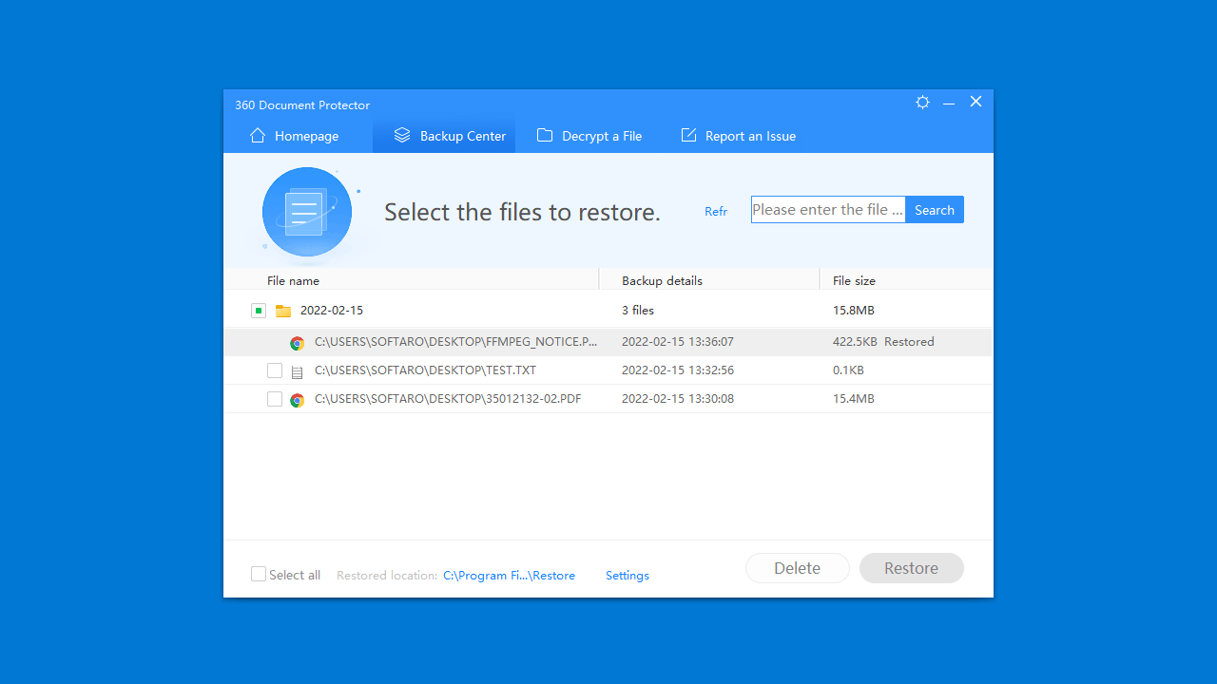Sort by File size column header

pyautogui.click(x=854, y=281)
